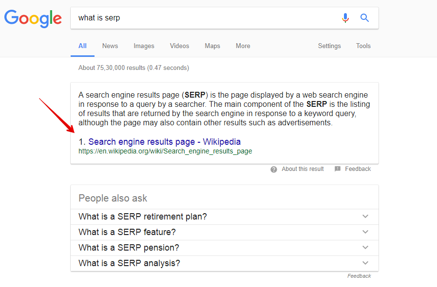Open the Videos tab
Screen dimensions: 437x287
coord(179,46)
